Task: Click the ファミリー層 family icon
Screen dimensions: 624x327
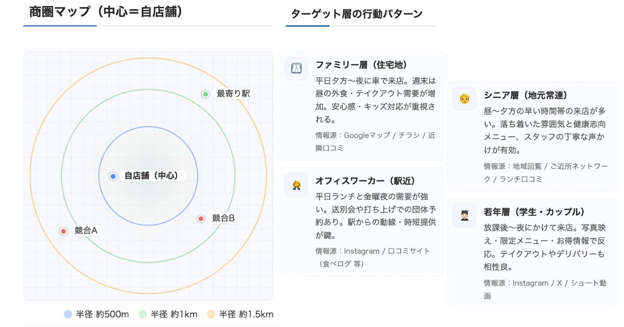Action: 296,67
